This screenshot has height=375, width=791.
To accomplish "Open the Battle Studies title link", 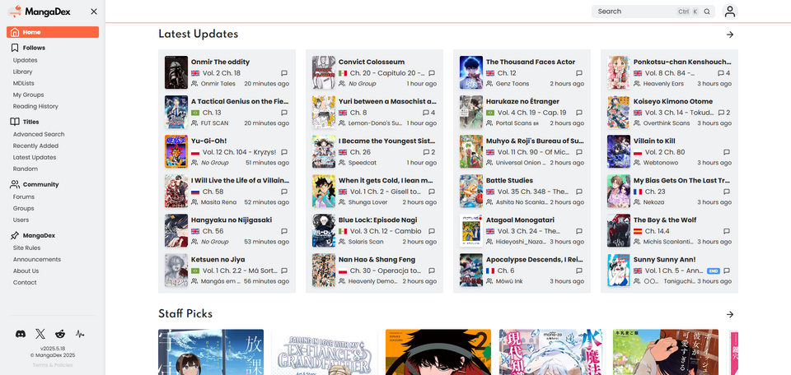I will pos(509,181).
